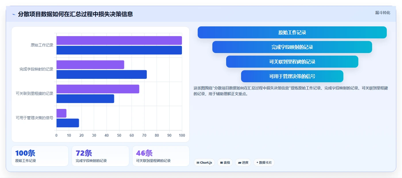The image size is (402, 178).
Task: Click the blue bar for 原始工作记录
Action: pyautogui.click(x=119, y=50)
